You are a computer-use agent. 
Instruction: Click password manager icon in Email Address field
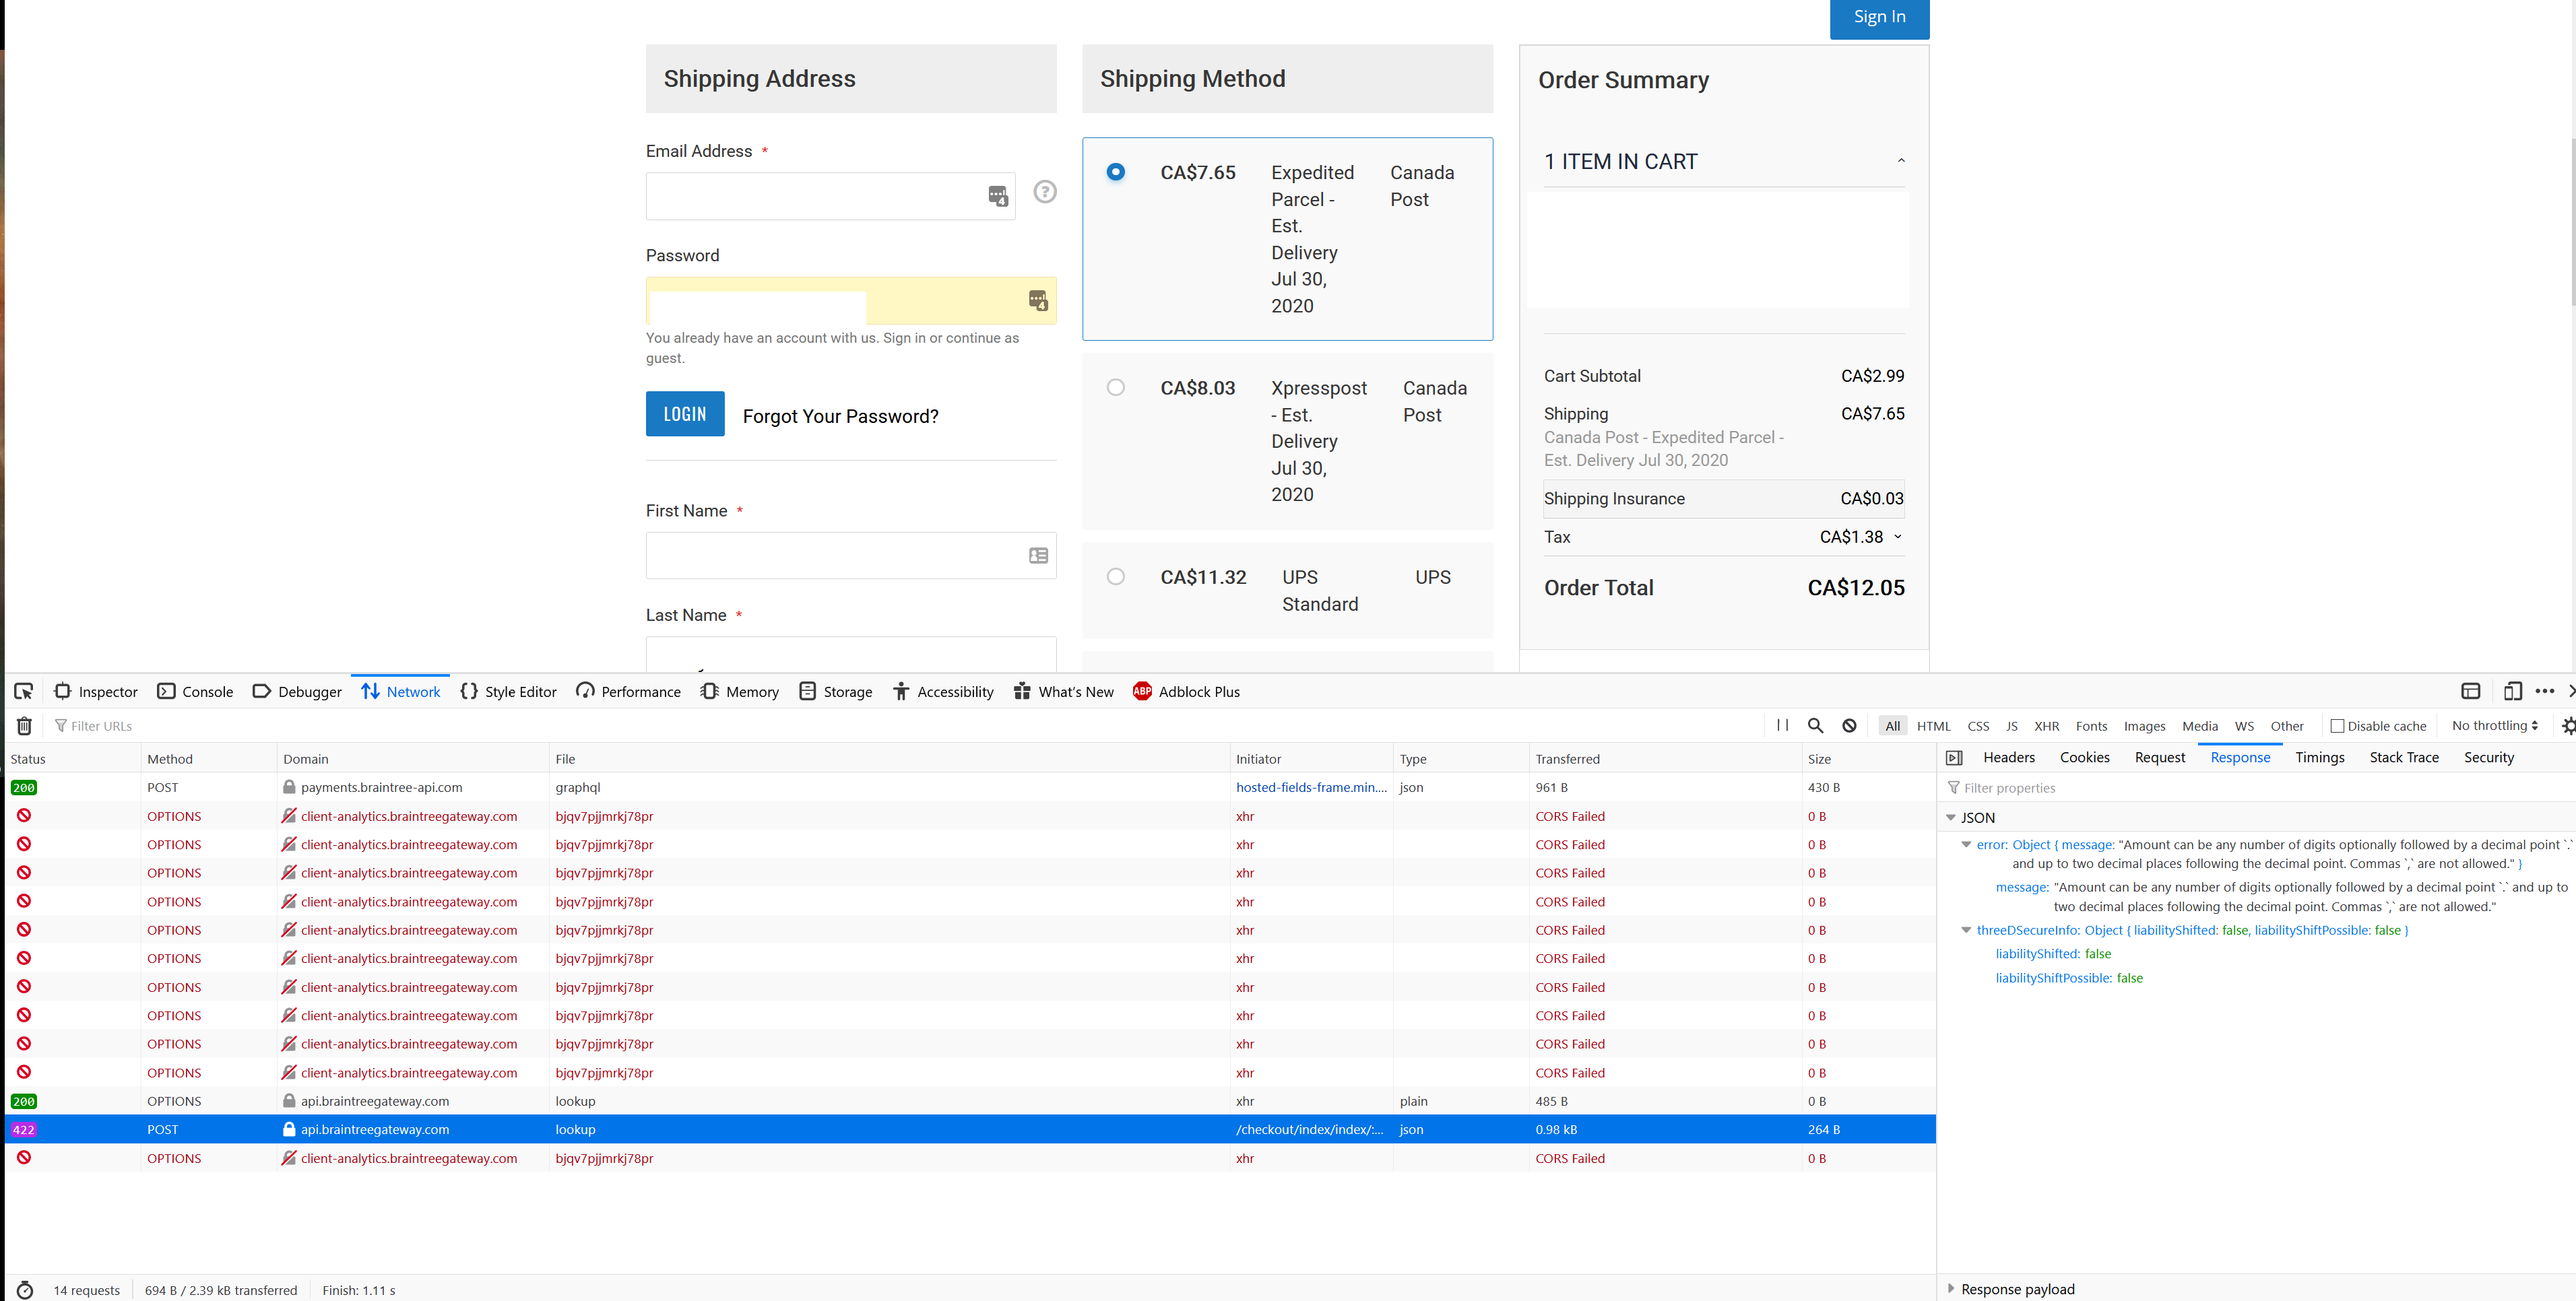998,196
